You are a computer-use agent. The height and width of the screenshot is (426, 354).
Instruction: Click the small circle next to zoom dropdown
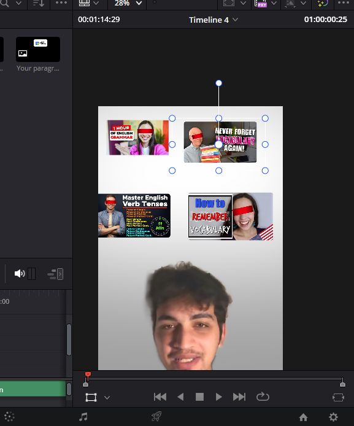(x=155, y=2)
